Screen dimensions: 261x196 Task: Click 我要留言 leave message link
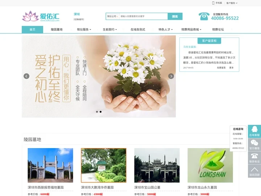point(221,68)
